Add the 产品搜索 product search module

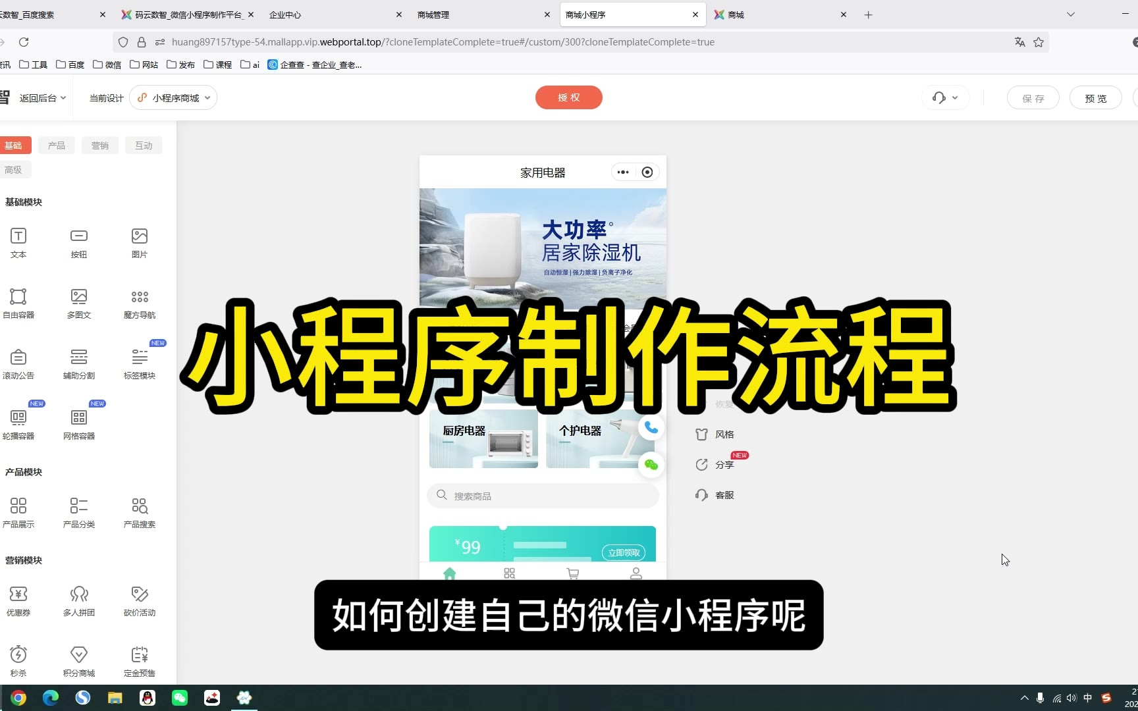tap(140, 513)
